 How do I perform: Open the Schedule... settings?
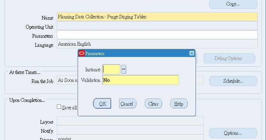pyautogui.click(x=233, y=81)
